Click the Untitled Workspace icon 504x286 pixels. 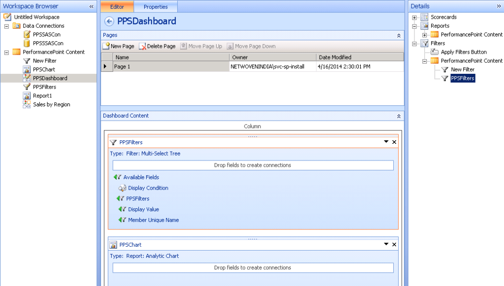[7, 17]
